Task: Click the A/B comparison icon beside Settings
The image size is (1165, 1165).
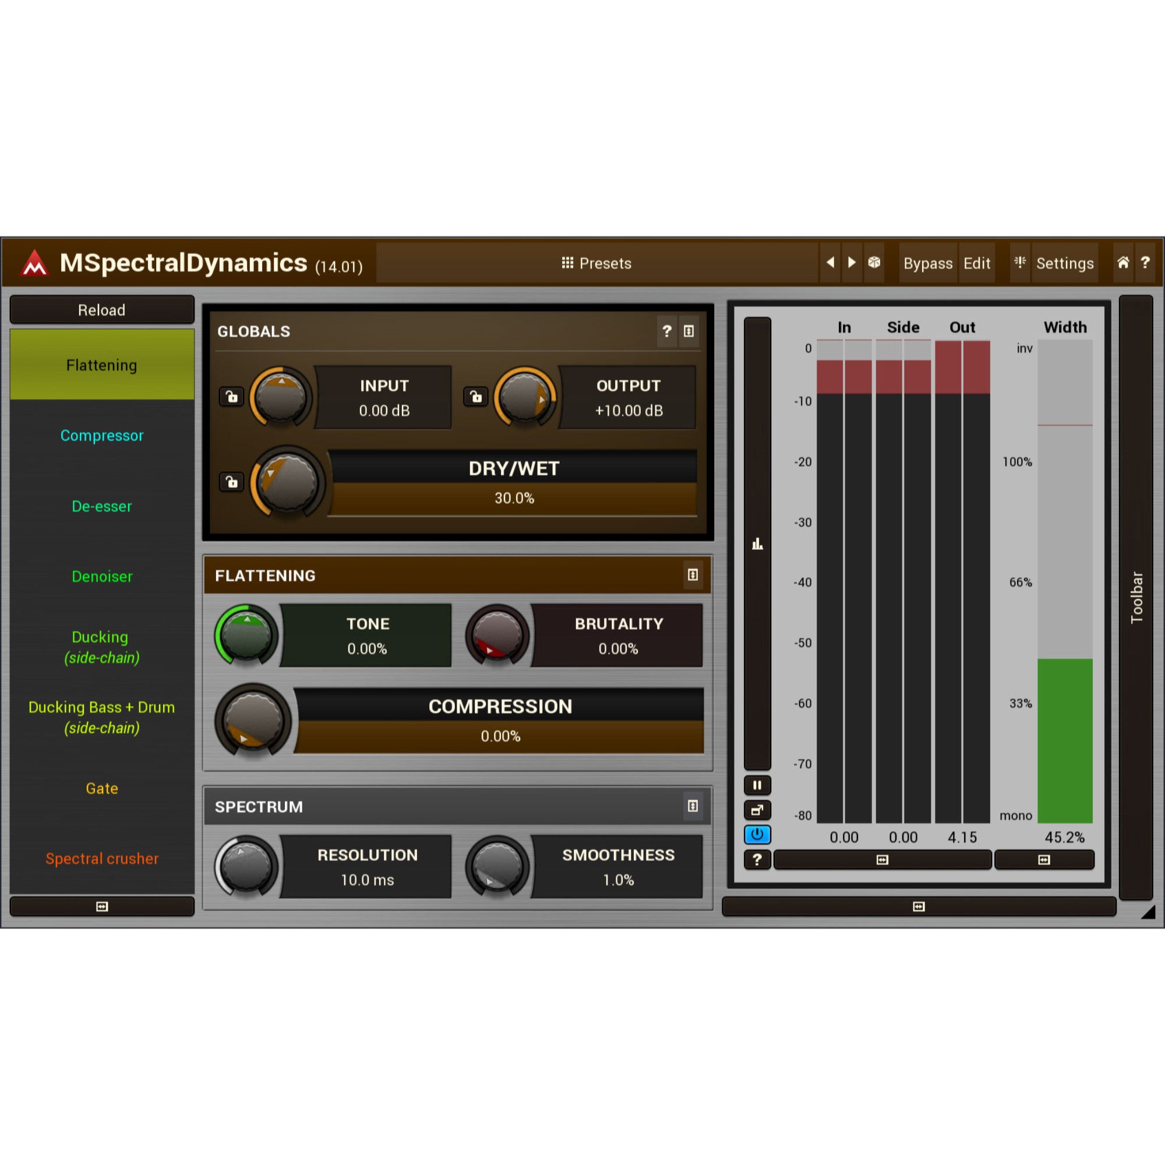Action: (1020, 262)
